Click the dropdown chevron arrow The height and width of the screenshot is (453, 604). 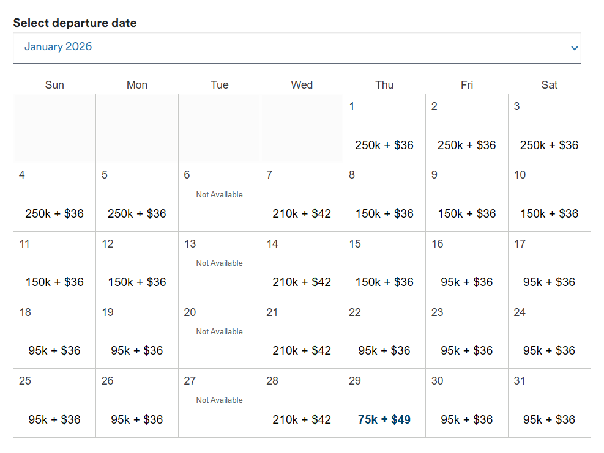click(x=574, y=48)
